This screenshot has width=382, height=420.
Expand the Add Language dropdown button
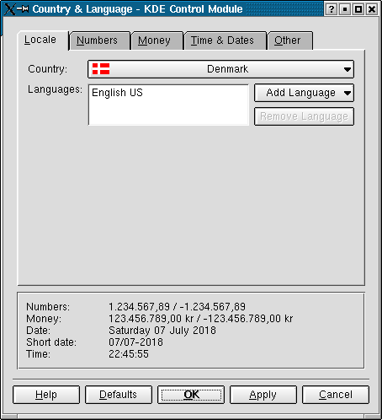pos(304,93)
